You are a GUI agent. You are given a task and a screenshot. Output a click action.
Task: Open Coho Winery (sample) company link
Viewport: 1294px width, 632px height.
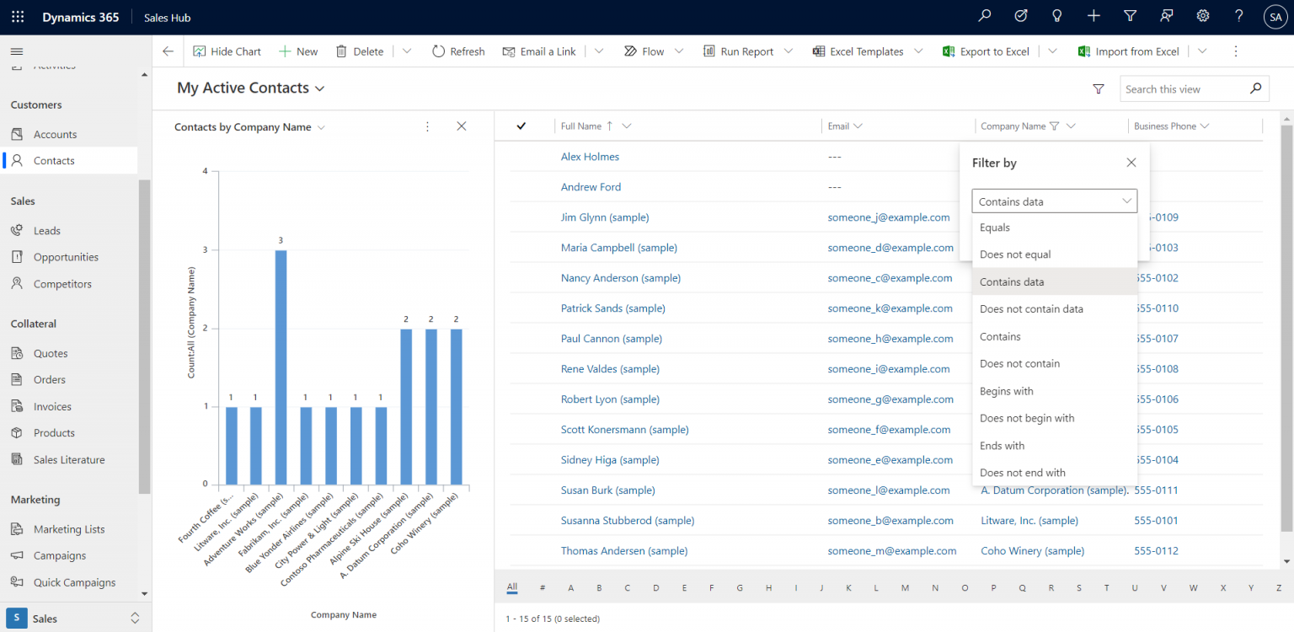click(1032, 551)
